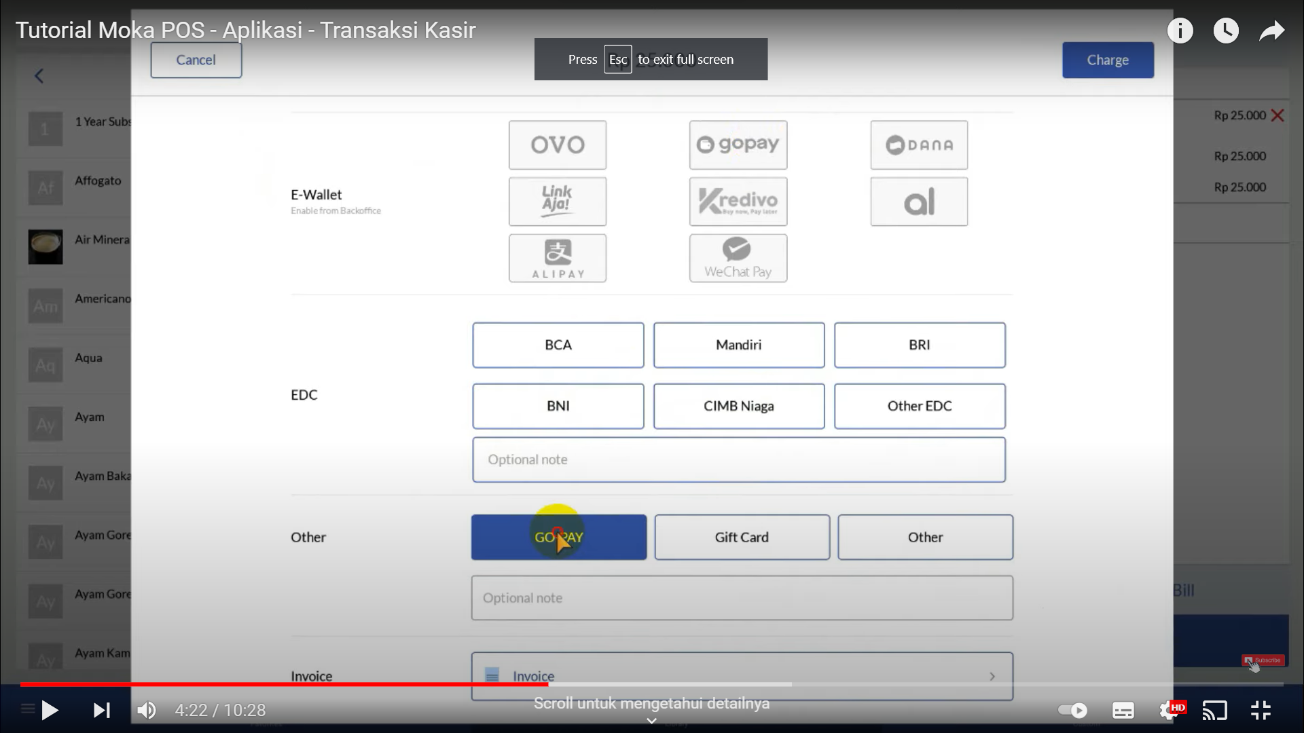Viewport: 1304px width, 733px height.
Task: Select Gift Card payment
Action: (x=742, y=537)
